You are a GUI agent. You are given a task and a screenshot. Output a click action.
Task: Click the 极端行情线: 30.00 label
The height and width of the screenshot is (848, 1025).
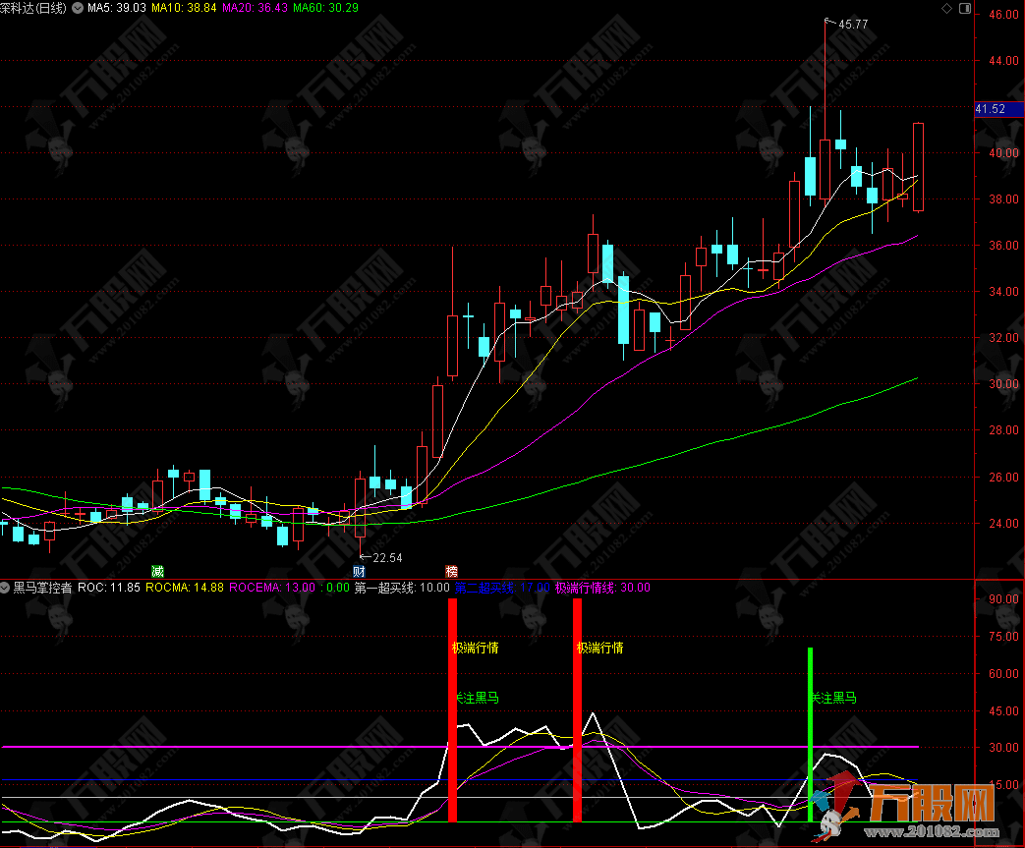coord(602,588)
